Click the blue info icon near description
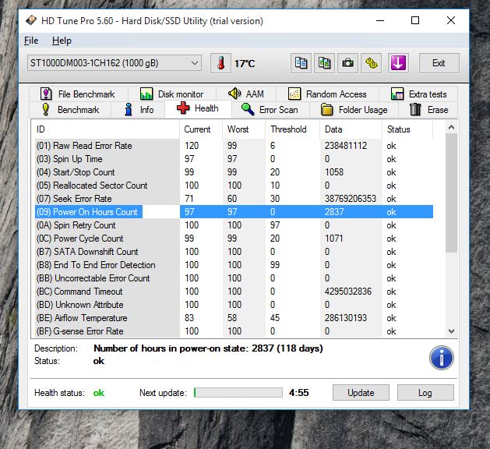This screenshot has width=490, height=449. click(441, 358)
